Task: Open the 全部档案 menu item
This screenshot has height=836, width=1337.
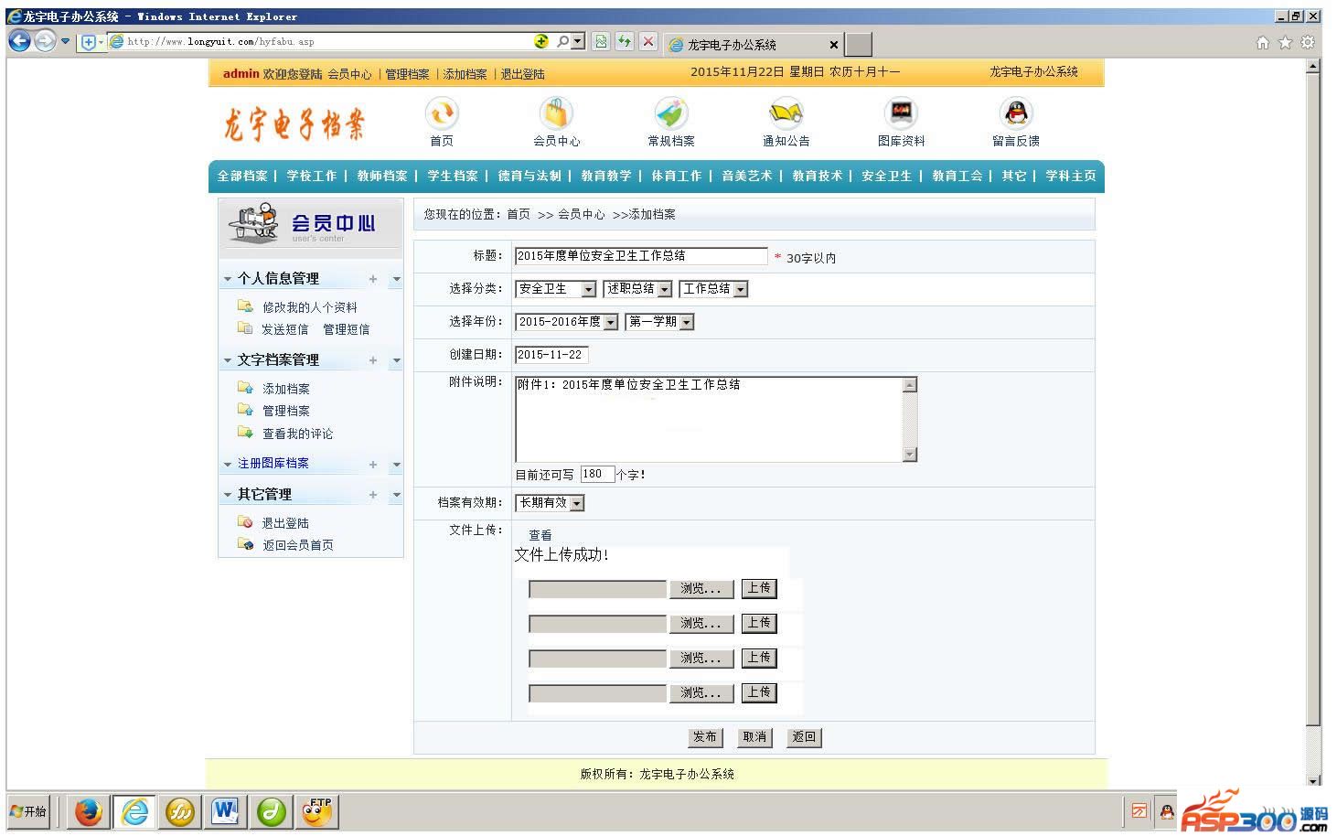Action: click(243, 177)
